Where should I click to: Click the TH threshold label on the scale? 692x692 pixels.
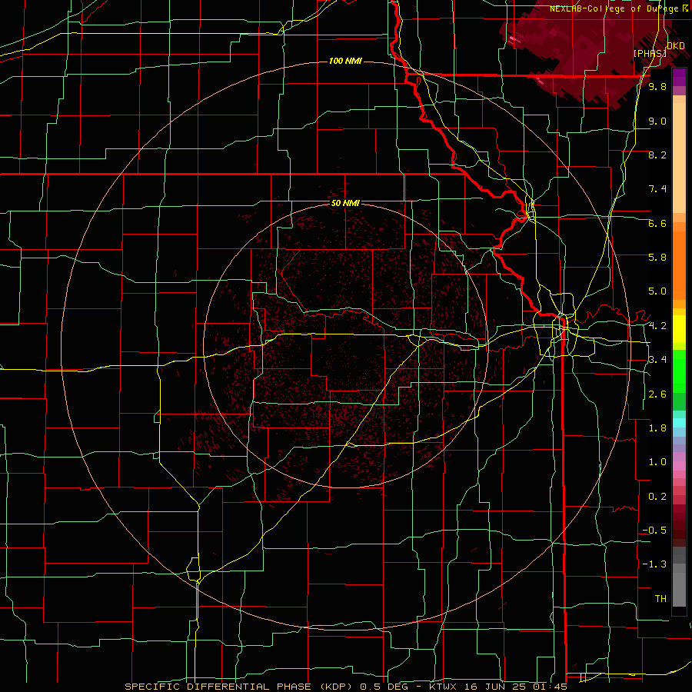pos(660,599)
